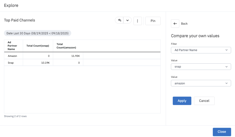Viewport: 235px width, 137px height.
Task: Click the Compare your own values heading
Action: (195, 36)
